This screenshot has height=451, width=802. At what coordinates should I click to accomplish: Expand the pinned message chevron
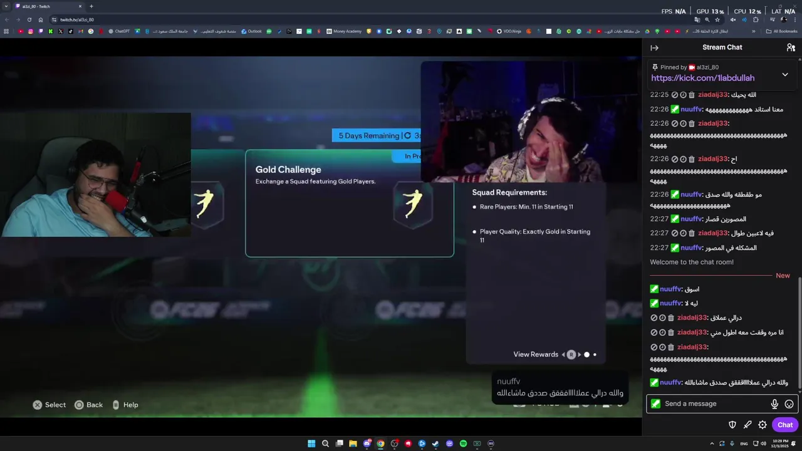coord(785,75)
